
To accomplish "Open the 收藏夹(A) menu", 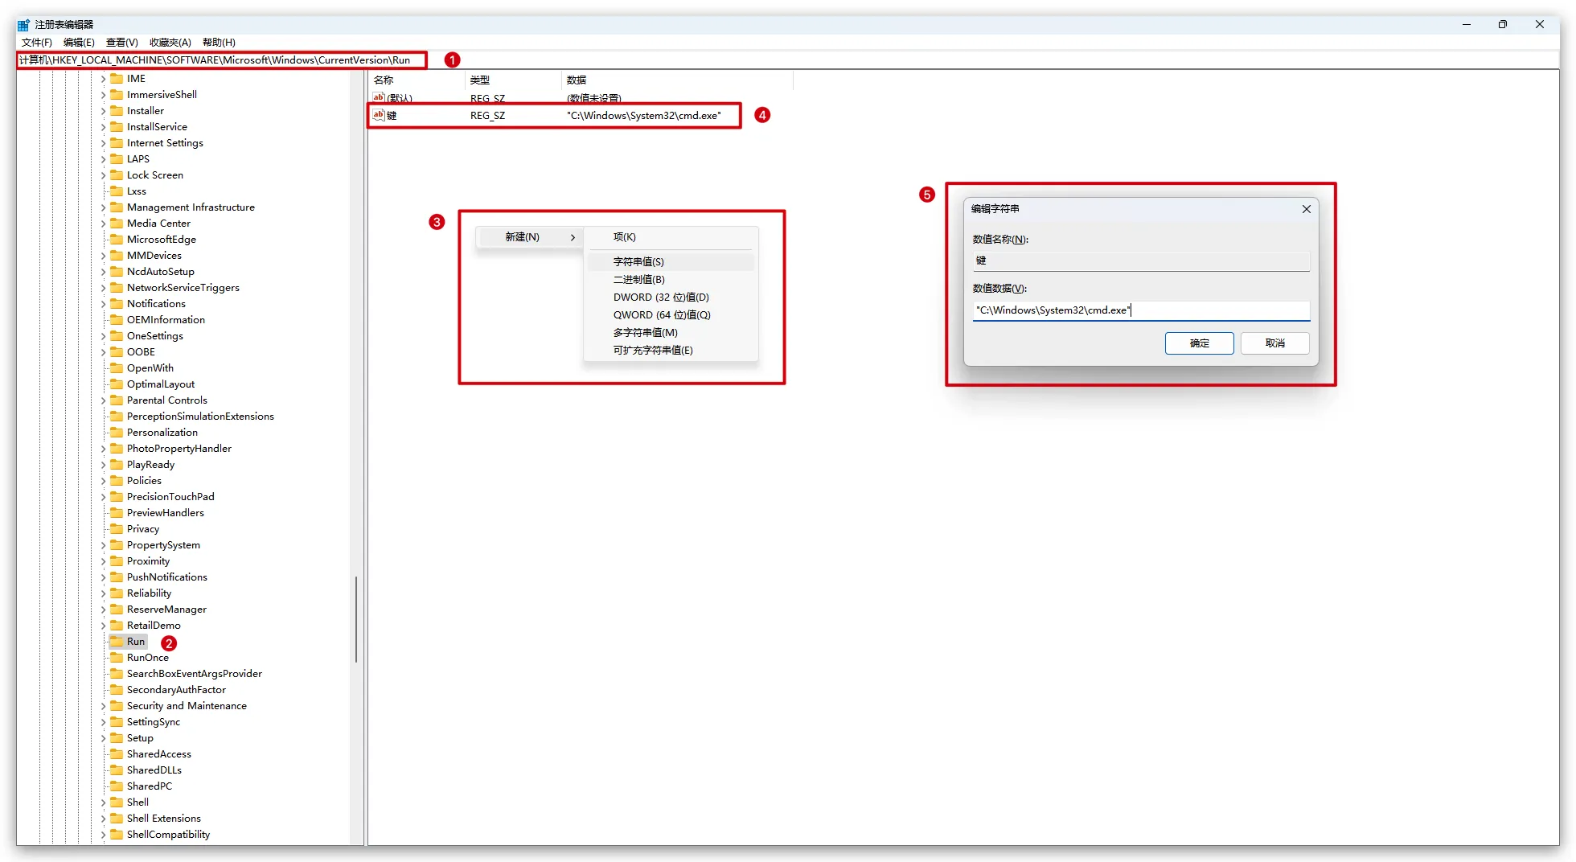I will pyautogui.click(x=170, y=43).
